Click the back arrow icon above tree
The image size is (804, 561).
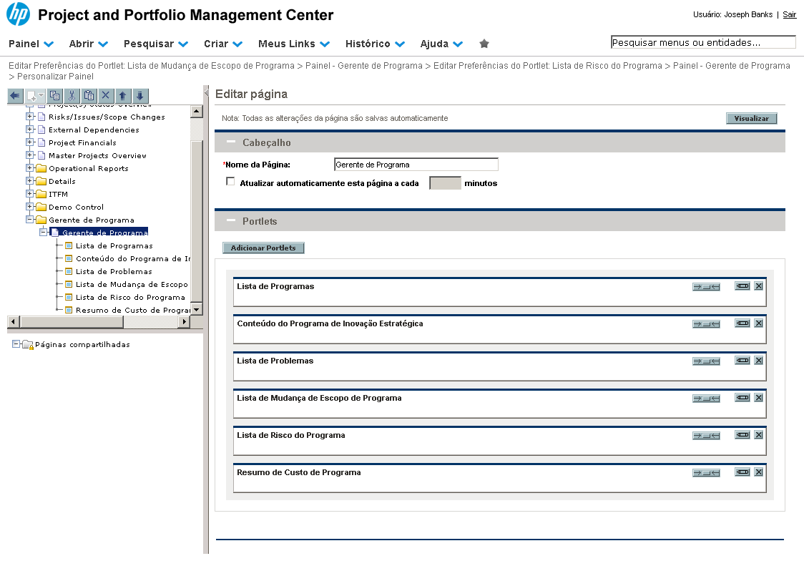(15, 95)
